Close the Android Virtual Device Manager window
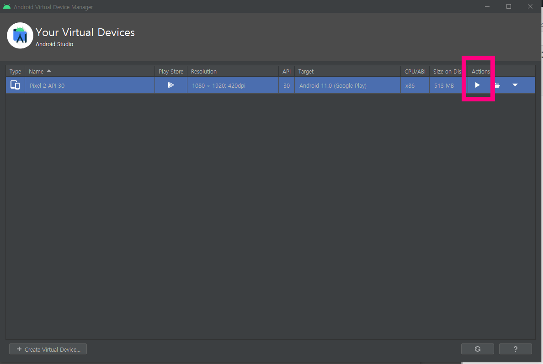The height and width of the screenshot is (364, 543). 530,6
